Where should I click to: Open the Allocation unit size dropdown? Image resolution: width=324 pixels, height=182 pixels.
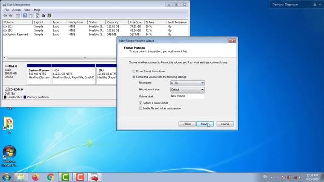(x=187, y=89)
